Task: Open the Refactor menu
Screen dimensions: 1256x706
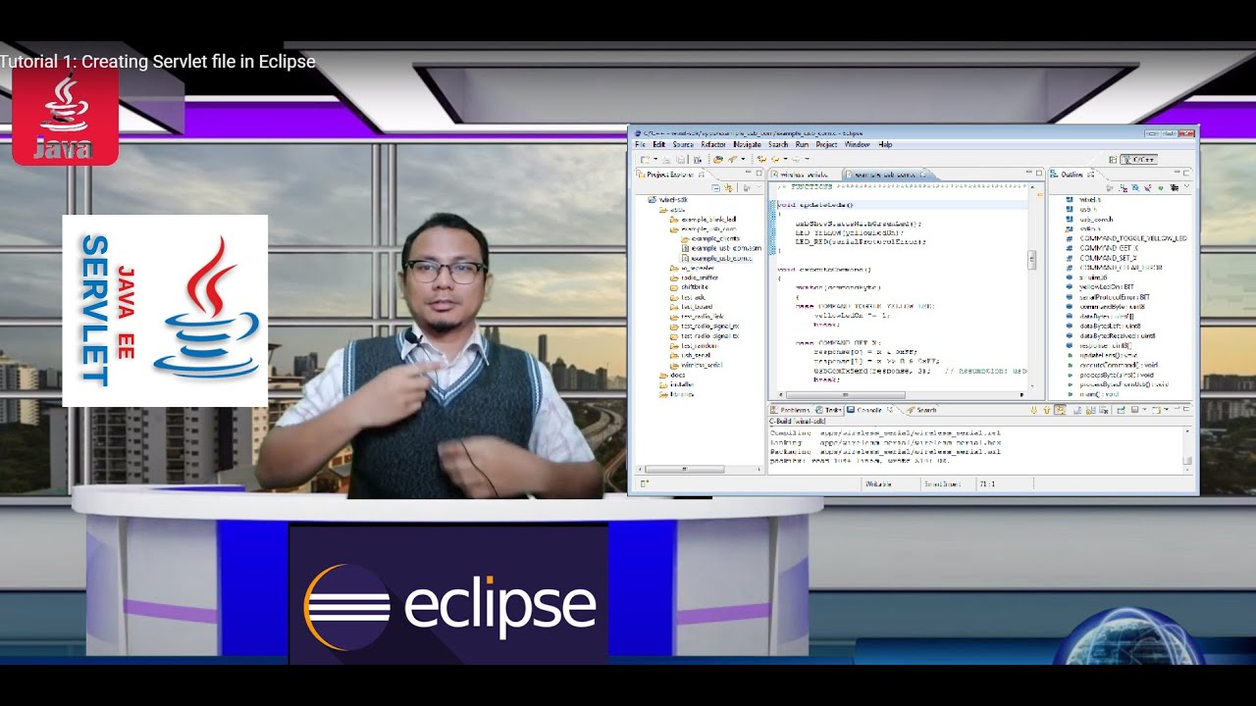Action: click(x=713, y=145)
